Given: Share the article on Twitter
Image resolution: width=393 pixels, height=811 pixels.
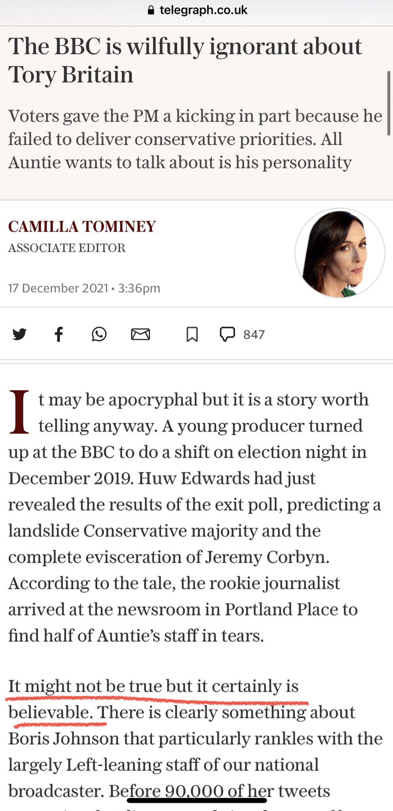Looking at the screenshot, I should (19, 335).
